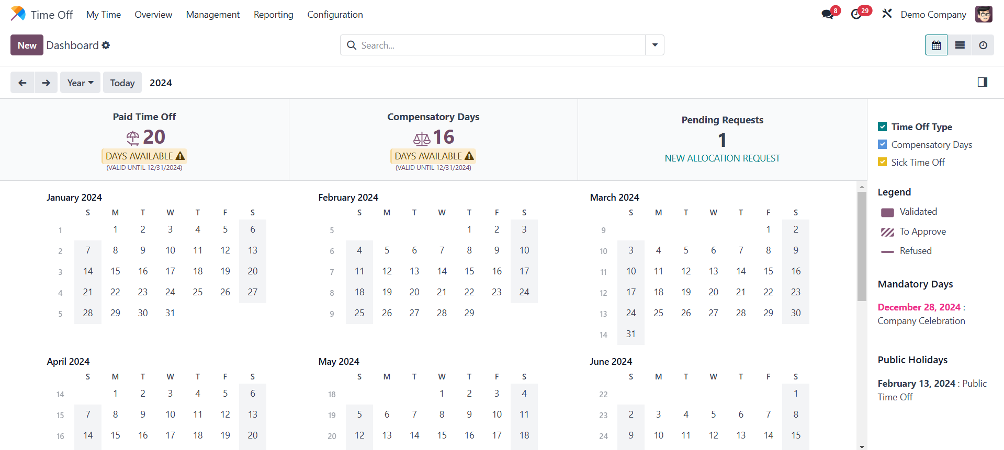The height and width of the screenshot is (450, 1004).
Task: Click the Paid Time Off warning triangle
Action: point(180,156)
